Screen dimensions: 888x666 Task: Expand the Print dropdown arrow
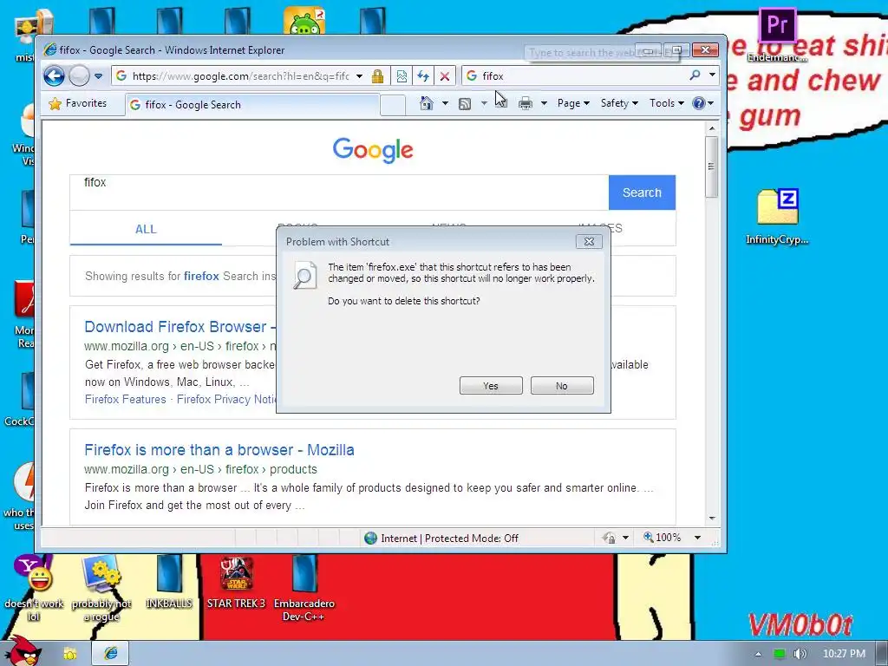click(x=545, y=104)
